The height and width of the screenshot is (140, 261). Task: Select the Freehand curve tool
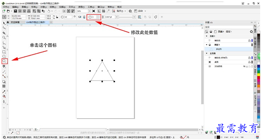click(x=4, y=43)
